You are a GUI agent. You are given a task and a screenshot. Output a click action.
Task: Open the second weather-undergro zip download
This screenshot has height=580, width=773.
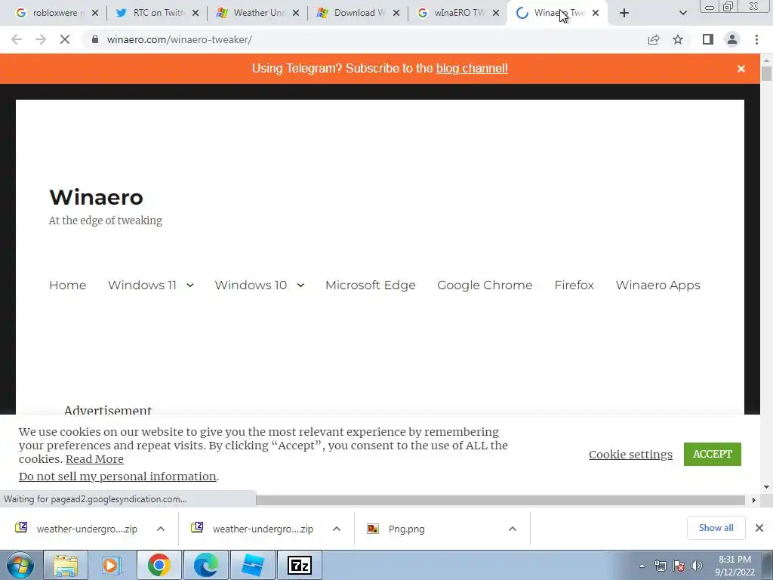pos(254,529)
